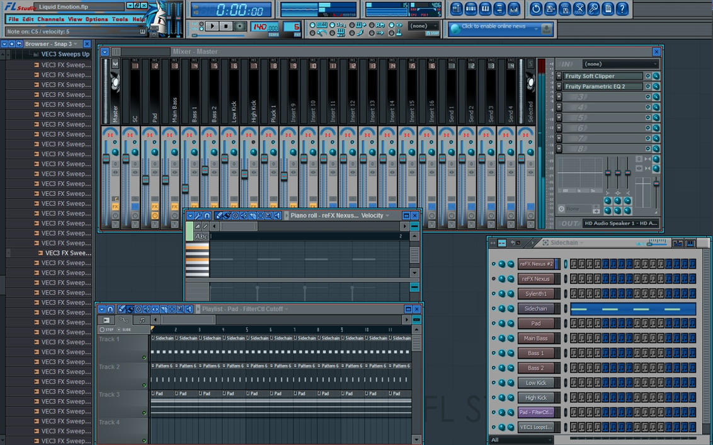The width and height of the screenshot is (713, 445).
Task: Open the Fruity Parametric EQ 2 slot menu
Action: click(558, 86)
